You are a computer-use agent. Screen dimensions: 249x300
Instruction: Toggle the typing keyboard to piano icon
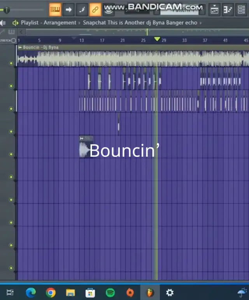55,9
